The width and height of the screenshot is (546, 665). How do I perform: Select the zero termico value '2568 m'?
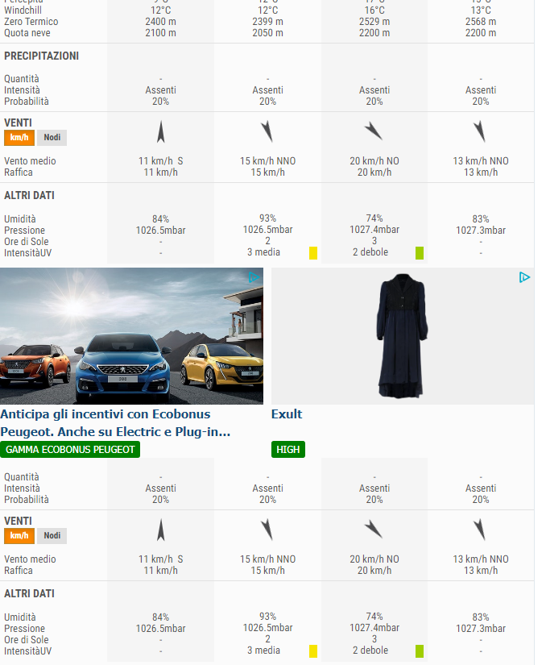pos(481,22)
